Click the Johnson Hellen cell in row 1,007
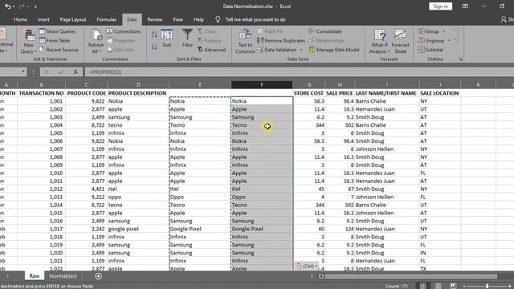 386,149
